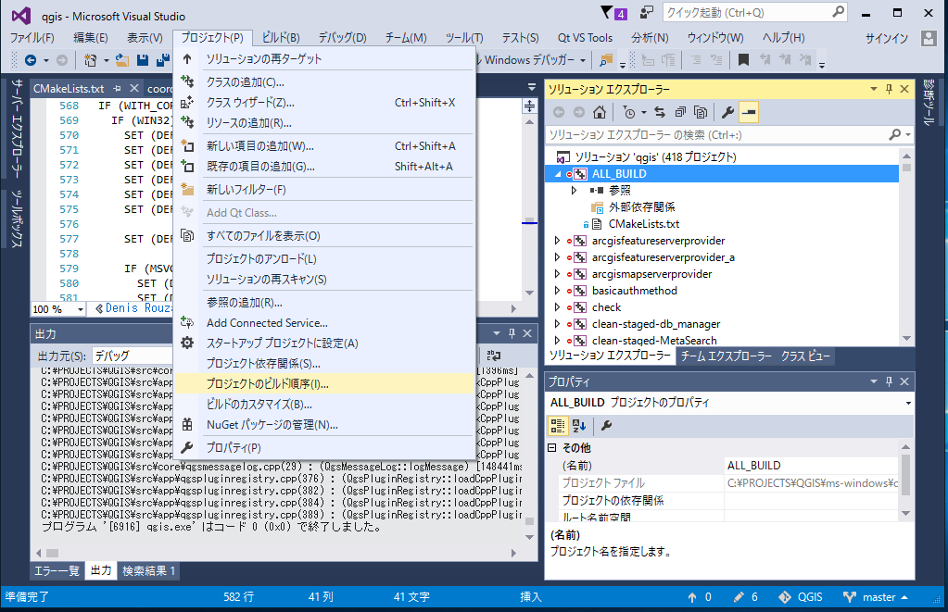This screenshot has width=948, height=612.
Task: Click the Sync with Active Document icon
Action: click(660, 113)
